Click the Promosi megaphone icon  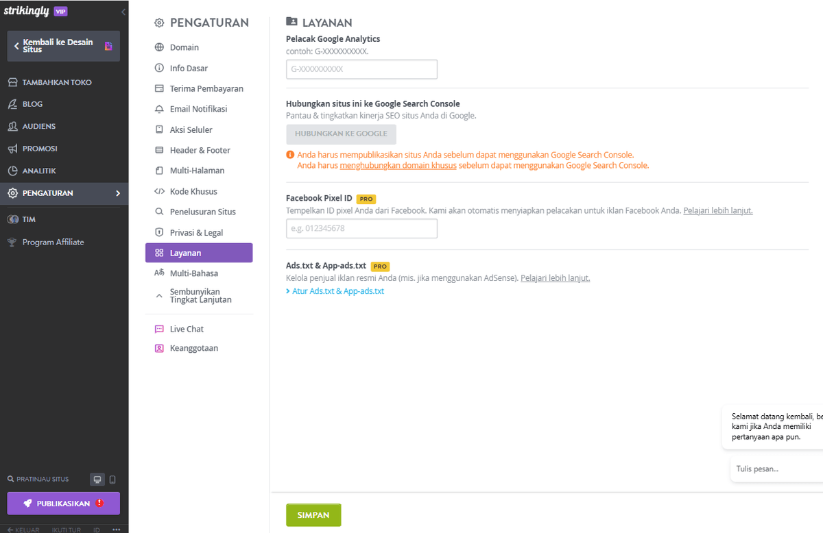[12, 149]
